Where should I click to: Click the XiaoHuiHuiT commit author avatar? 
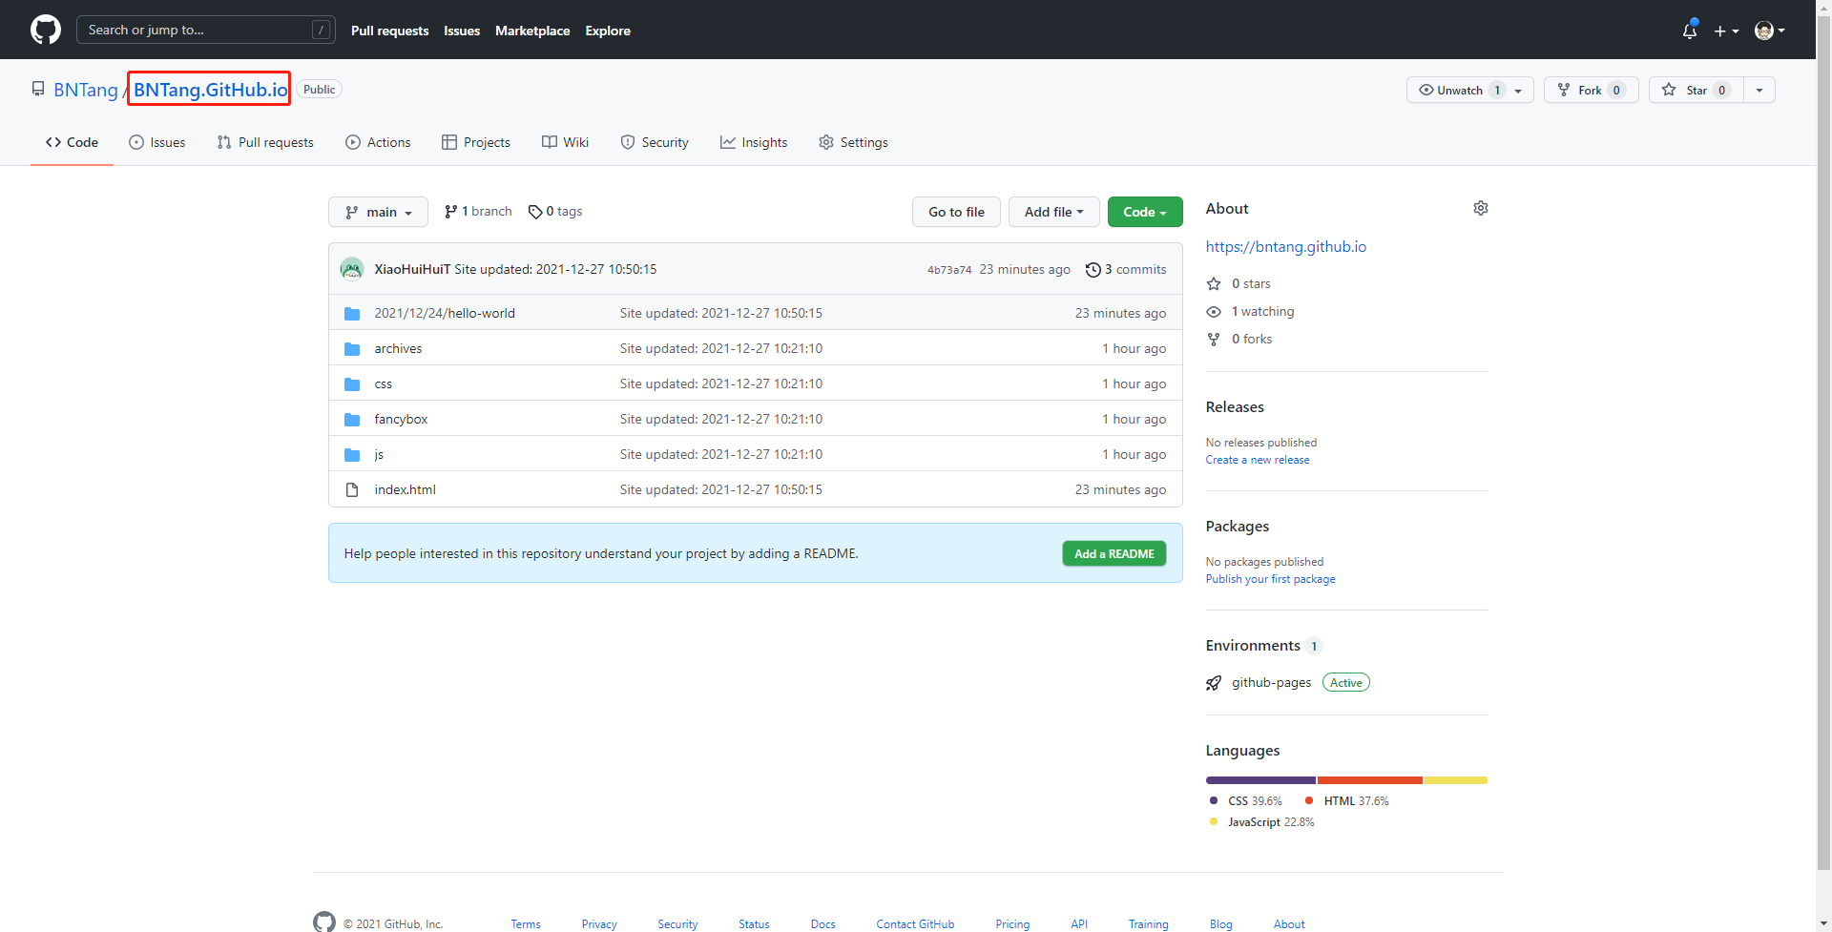(x=352, y=269)
